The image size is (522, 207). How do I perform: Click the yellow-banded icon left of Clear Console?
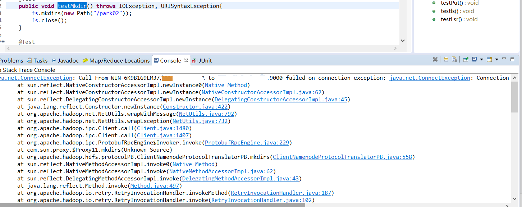pos(446,60)
